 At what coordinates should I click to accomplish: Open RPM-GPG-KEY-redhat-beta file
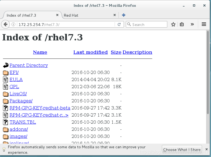[40, 108]
